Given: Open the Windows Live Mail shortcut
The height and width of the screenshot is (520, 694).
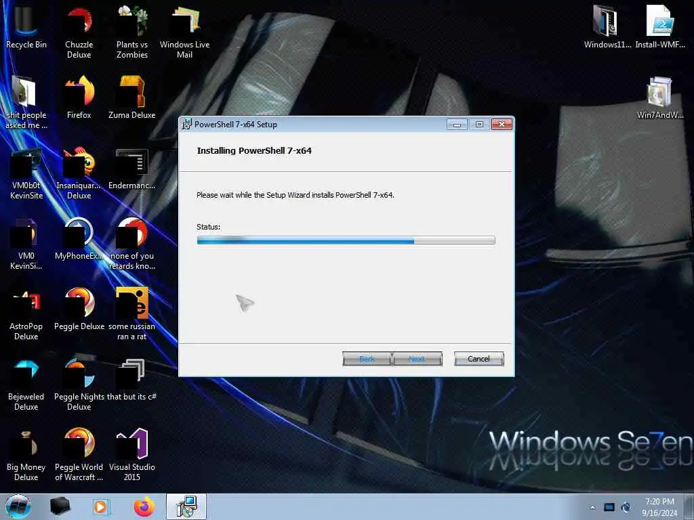Looking at the screenshot, I should [x=184, y=31].
